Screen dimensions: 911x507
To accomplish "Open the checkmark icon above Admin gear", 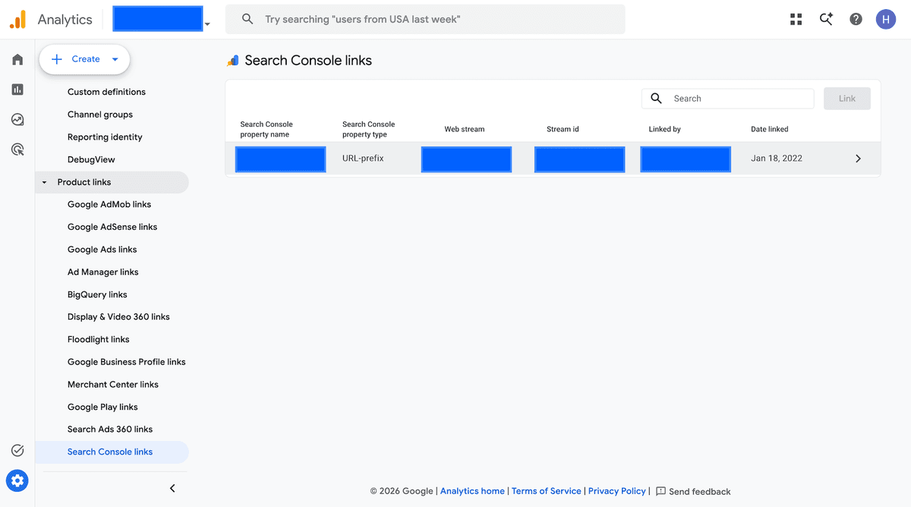I will coord(17,451).
